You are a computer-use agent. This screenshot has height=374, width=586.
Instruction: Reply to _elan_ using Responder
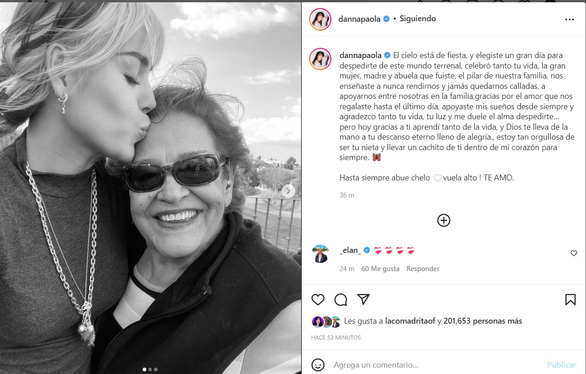click(x=422, y=268)
